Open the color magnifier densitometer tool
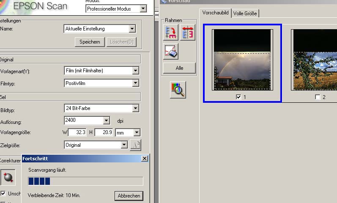The image size is (337, 203). click(178, 90)
